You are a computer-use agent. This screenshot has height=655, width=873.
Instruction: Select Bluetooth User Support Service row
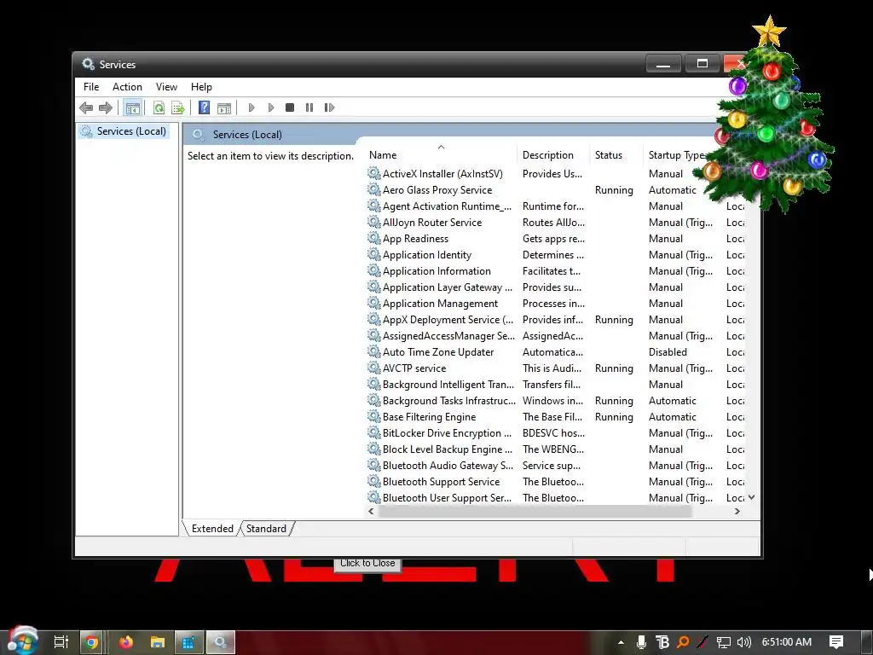click(x=556, y=497)
